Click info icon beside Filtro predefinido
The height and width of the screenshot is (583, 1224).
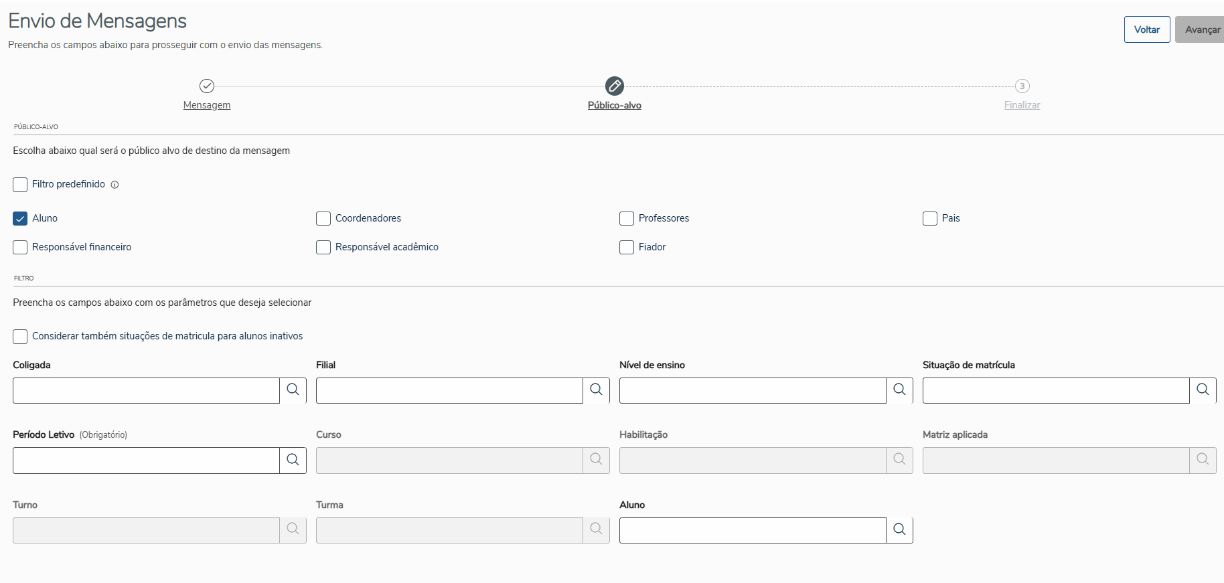114,185
